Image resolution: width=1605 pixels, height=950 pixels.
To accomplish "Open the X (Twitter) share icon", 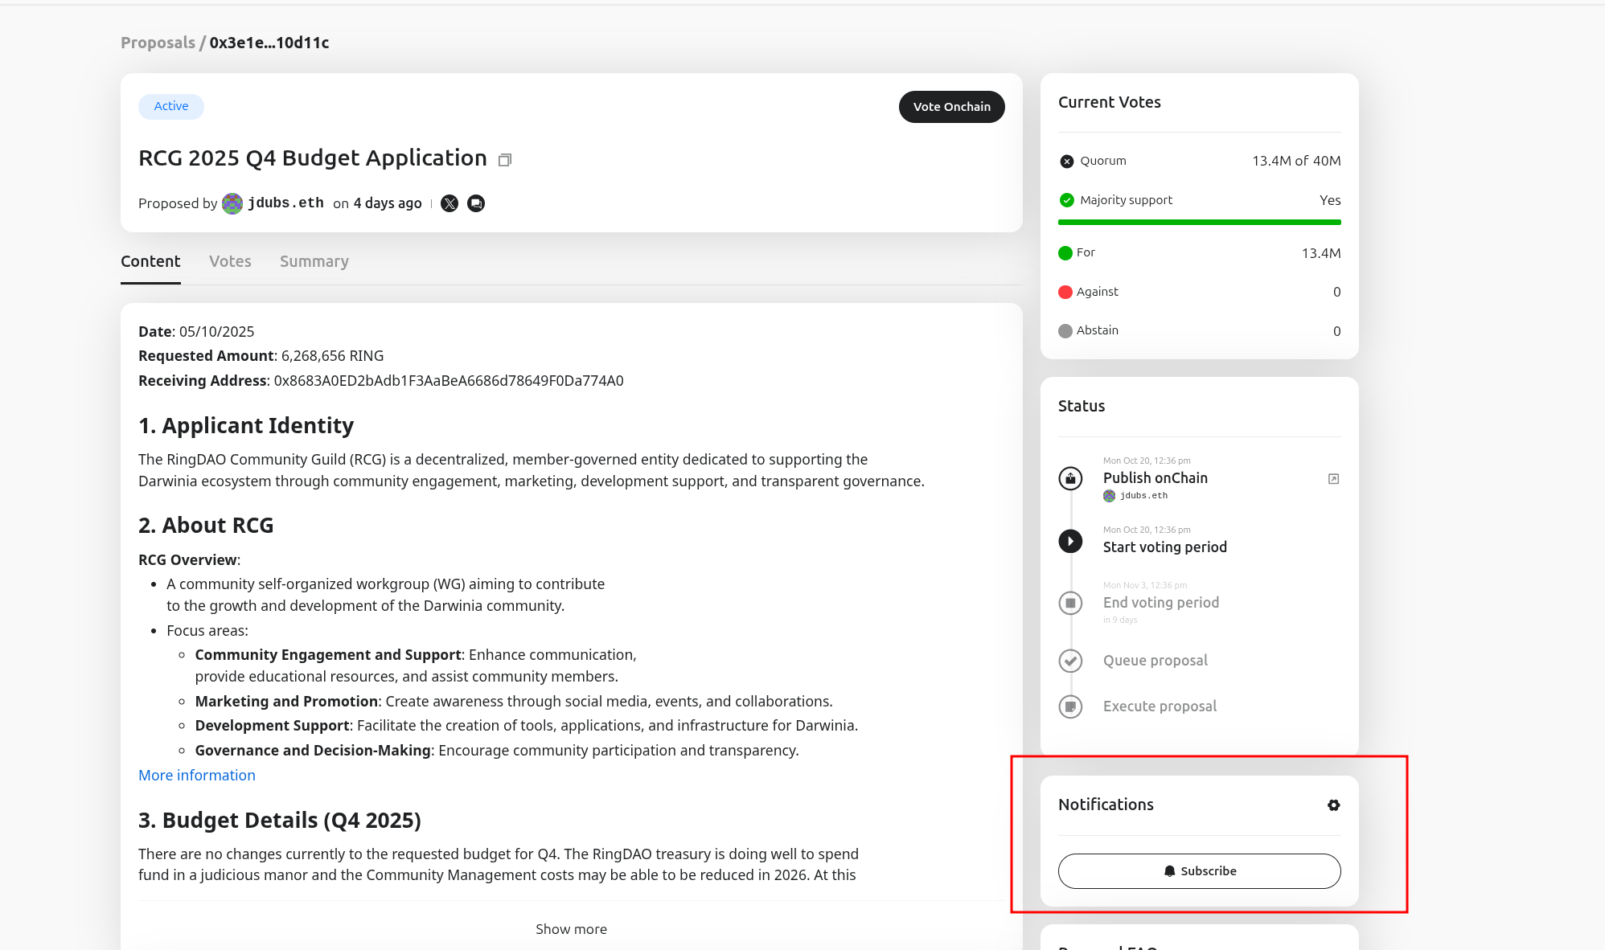I will 449,203.
